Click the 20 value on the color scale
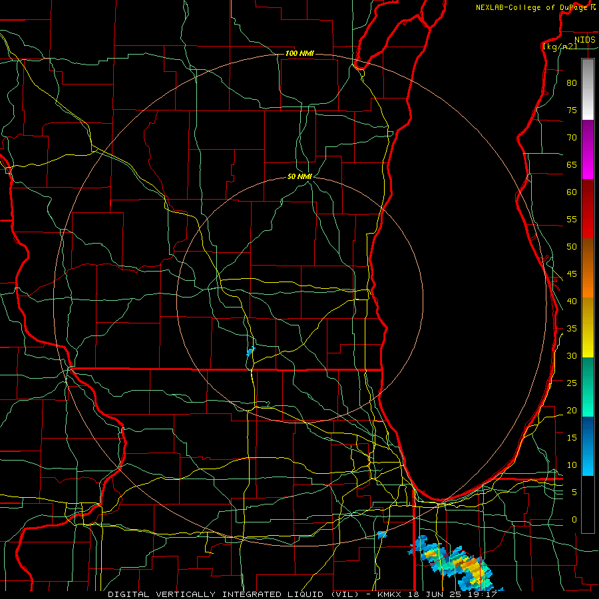 tap(572, 411)
